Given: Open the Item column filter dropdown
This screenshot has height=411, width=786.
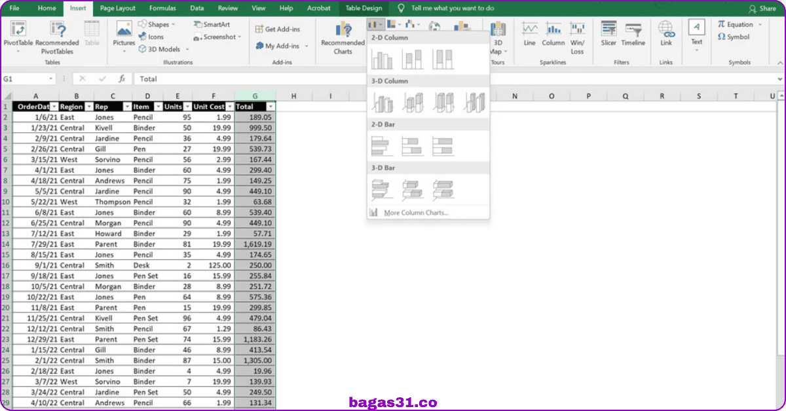Looking at the screenshot, I should (x=159, y=107).
